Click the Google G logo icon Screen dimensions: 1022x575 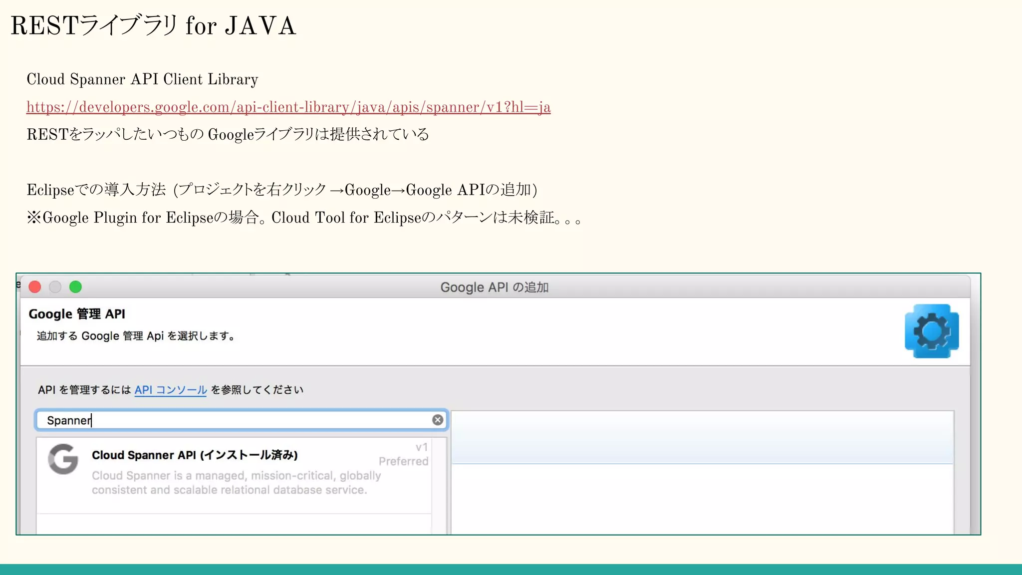click(63, 459)
